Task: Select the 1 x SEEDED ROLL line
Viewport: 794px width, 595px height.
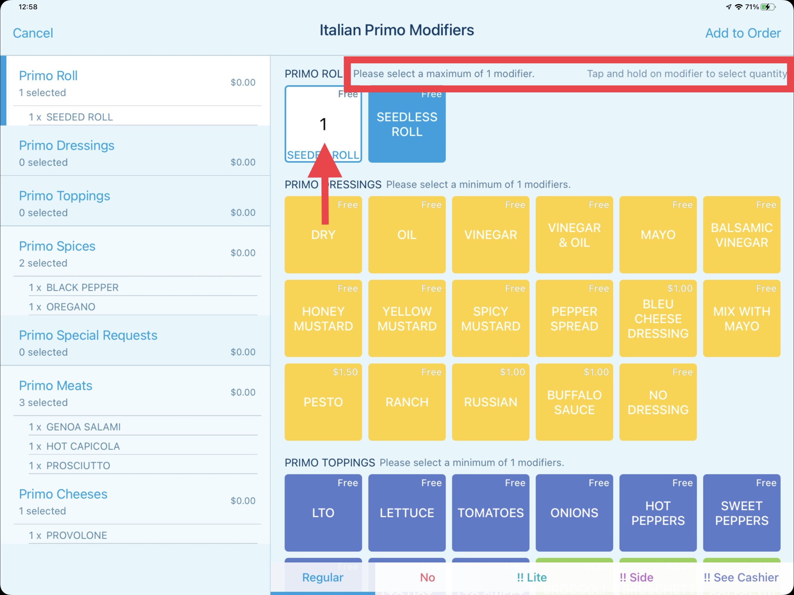Action: tap(143, 117)
